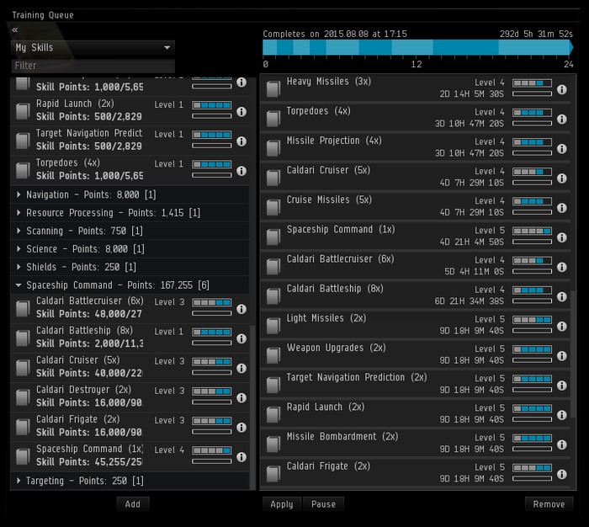Select Target Navigation Prediction Level 1 row
589x527 pixels.
130,141
